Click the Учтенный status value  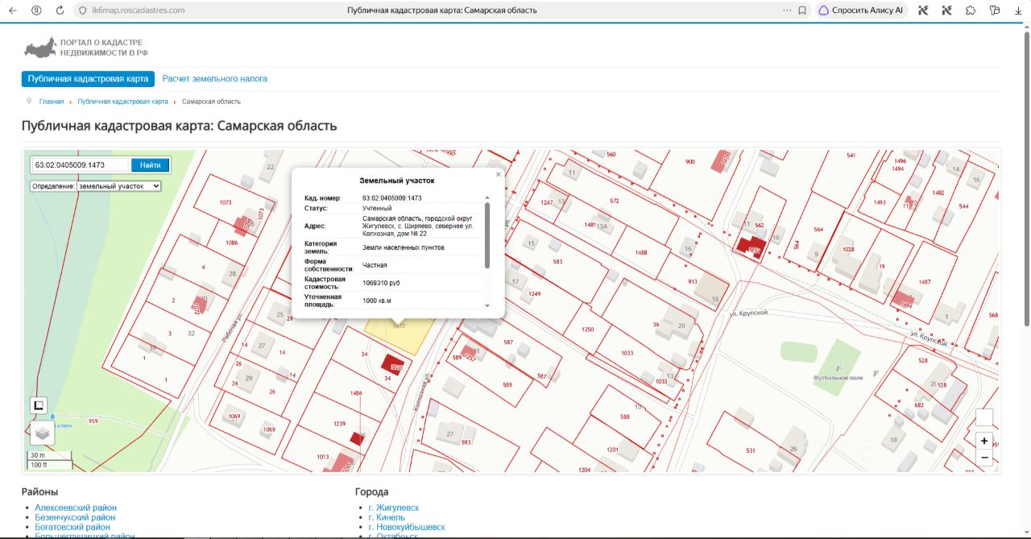[377, 208]
